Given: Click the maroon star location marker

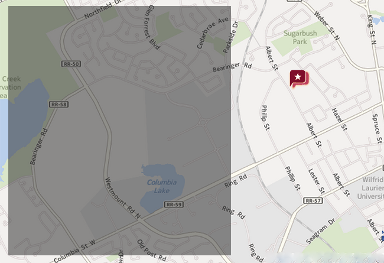Looking at the screenshot, I should [299, 79].
